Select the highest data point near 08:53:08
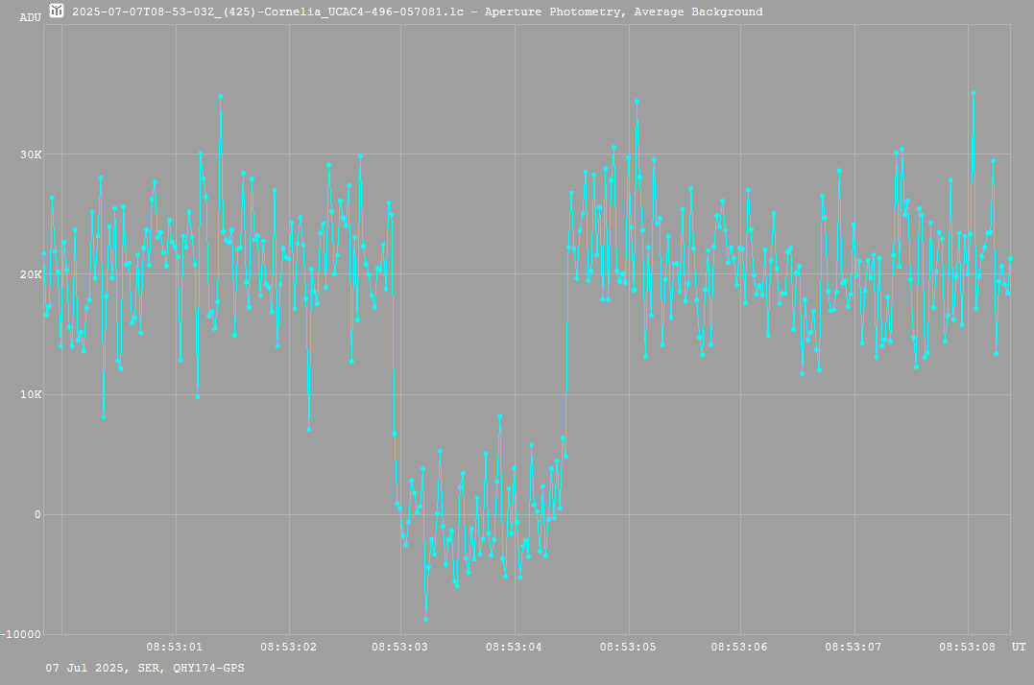 pyautogui.click(x=973, y=93)
